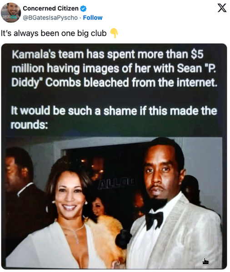
Task: Select the man in silver tuxedo jacket
Action: coord(173,205)
